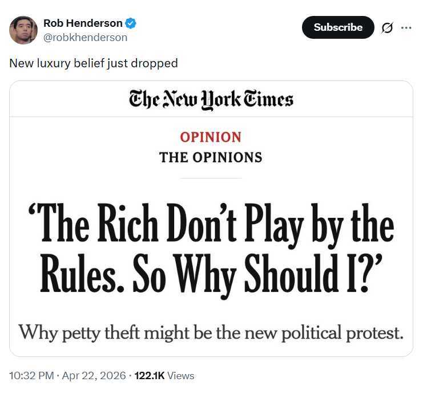Open the three-dot more options menu
423x394 pixels.
click(x=406, y=27)
